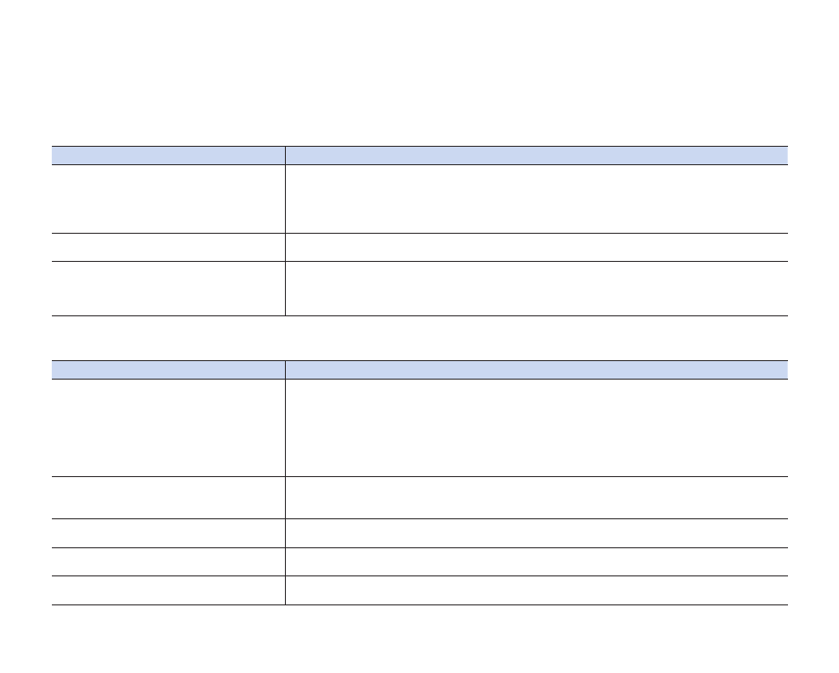Select the upper table's narrow blue header cell

click(168, 156)
